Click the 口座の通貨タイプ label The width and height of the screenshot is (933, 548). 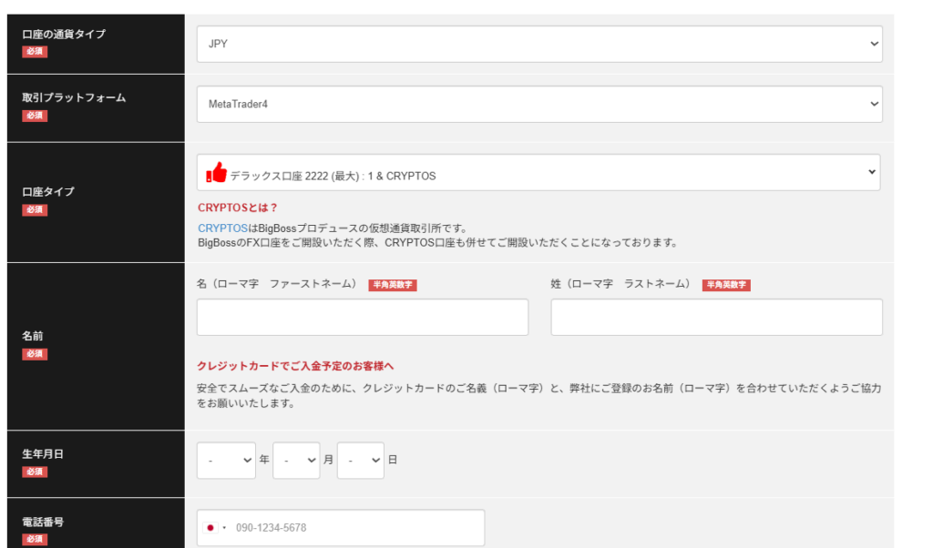point(64,34)
